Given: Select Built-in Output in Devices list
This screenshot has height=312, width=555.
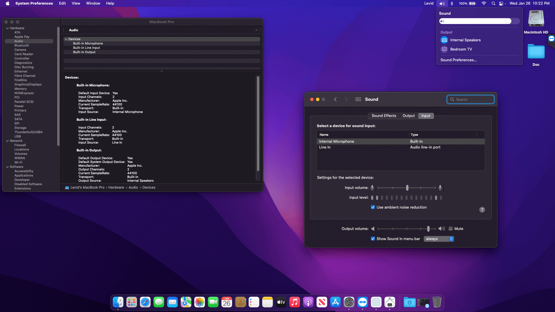Looking at the screenshot, I should pos(84,52).
